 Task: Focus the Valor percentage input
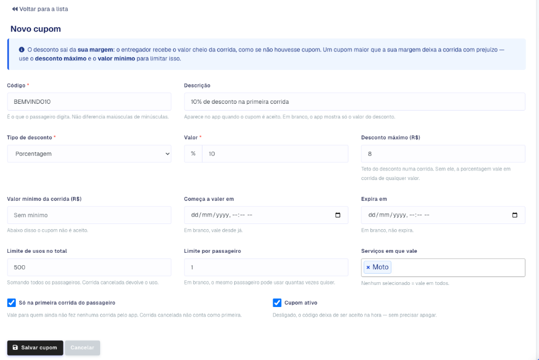click(275, 153)
